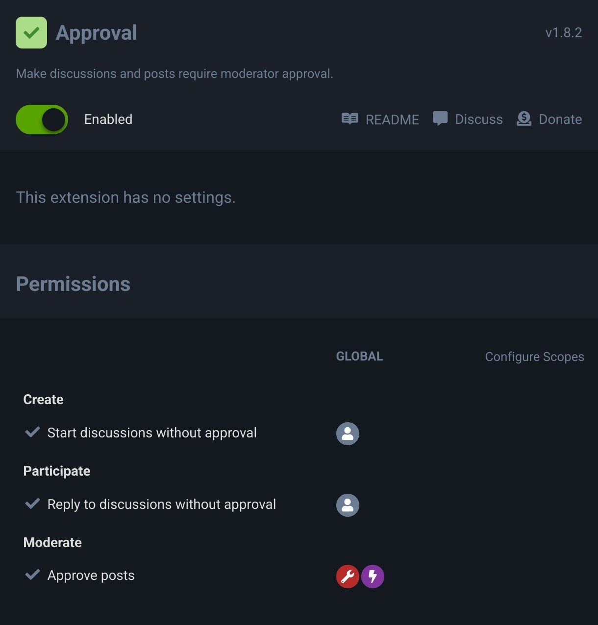Screen dimensions: 598x625
Task: Click the Donate money icon
Action: coord(524,119)
